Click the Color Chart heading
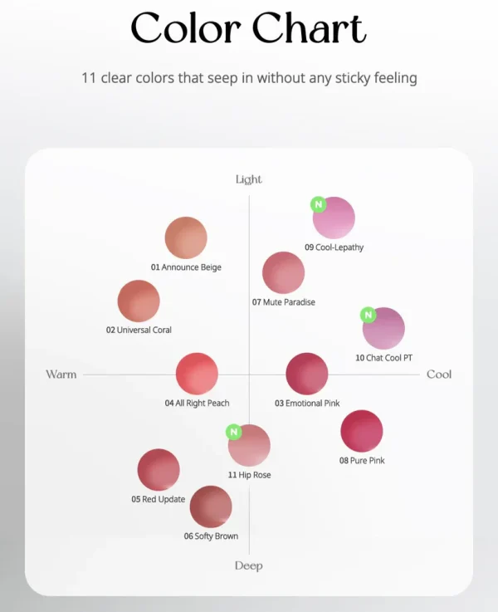Image resolution: width=498 pixels, height=612 pixels. (248, 27)
